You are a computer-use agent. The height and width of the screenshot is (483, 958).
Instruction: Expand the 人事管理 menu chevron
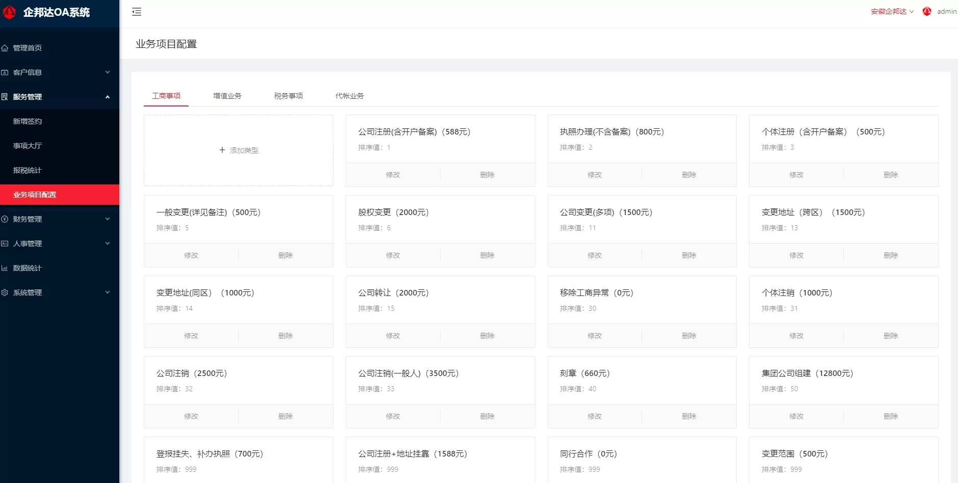click(108, 244)
